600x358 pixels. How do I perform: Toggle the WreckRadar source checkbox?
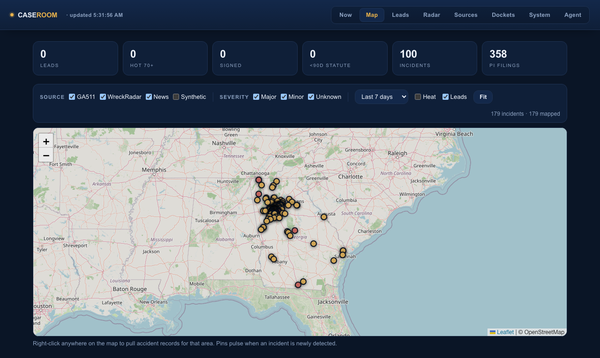(x=103, y=97)
